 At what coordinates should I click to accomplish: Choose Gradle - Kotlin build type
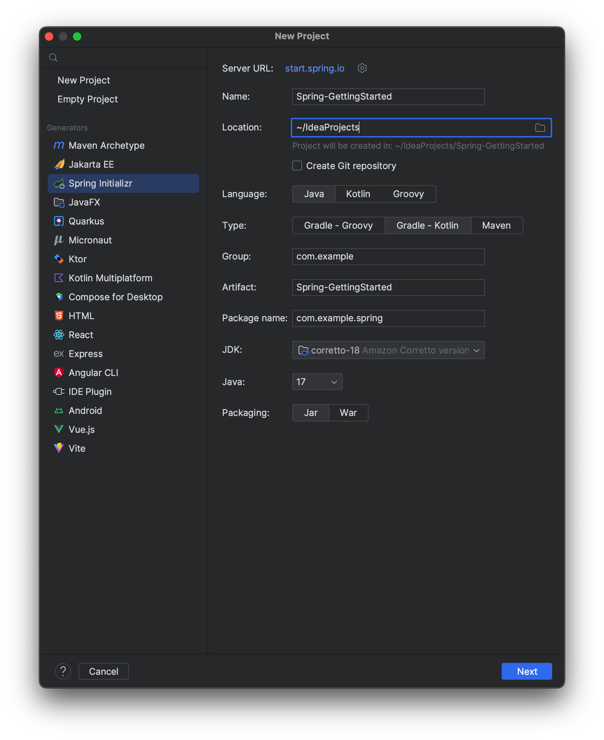tap(428, 226)
